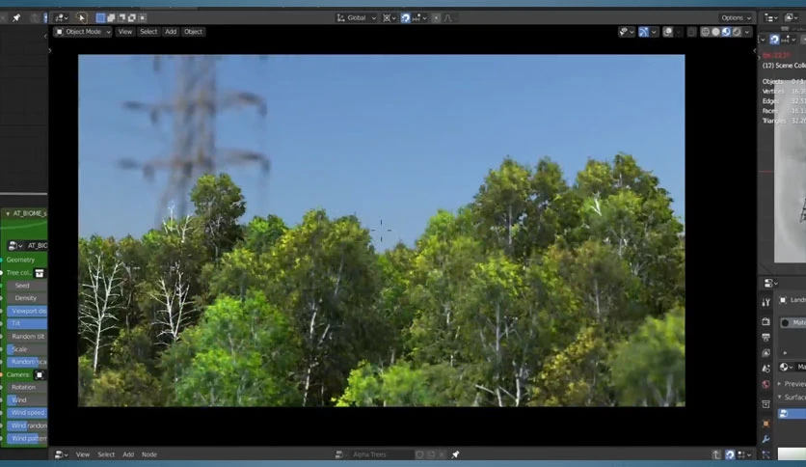Switch to wireframe viewport shading
The image size is (806, 467).
706,32
